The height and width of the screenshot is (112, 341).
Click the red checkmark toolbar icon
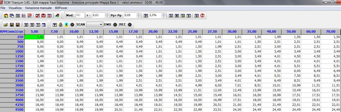(x=37, y=16)
